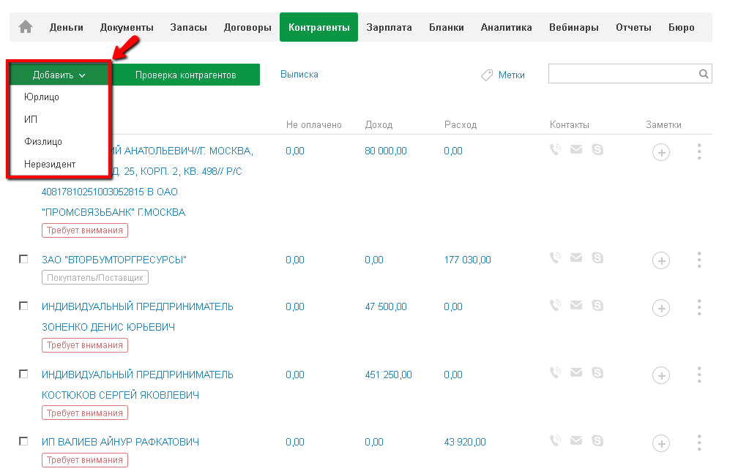Add a note for ЗАО ВТОРБУМТОРГРЕСУРСЫ
Image resolution: width=738 pixels, height=474 pixels.
tap(661, 260)
